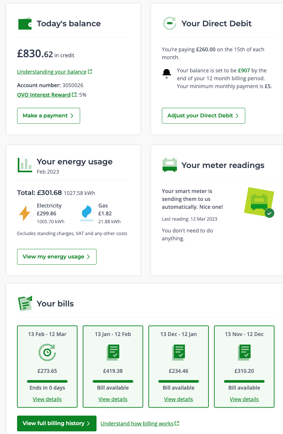Click the blue gas flame icon
This screenshot has height=434, width=283.
[87, 213]
